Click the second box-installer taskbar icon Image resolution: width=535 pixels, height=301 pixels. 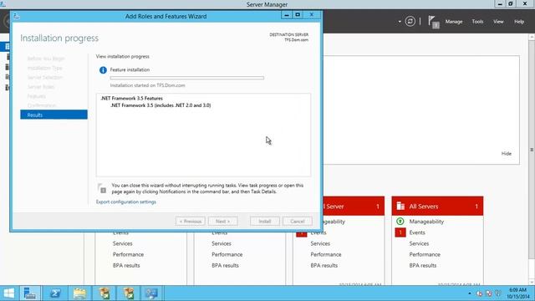coord(129,293)
